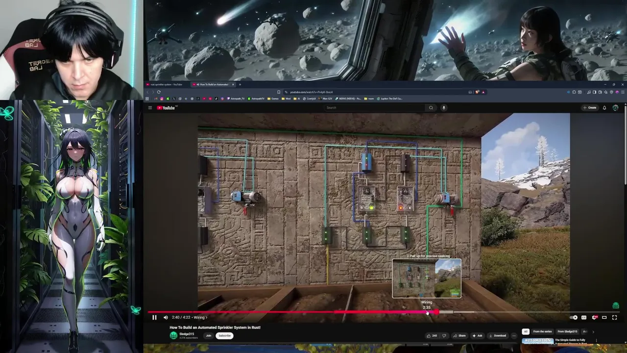Open YouTube notifications bell
This screenshot has width=627, height=353.
pos(604,108)
